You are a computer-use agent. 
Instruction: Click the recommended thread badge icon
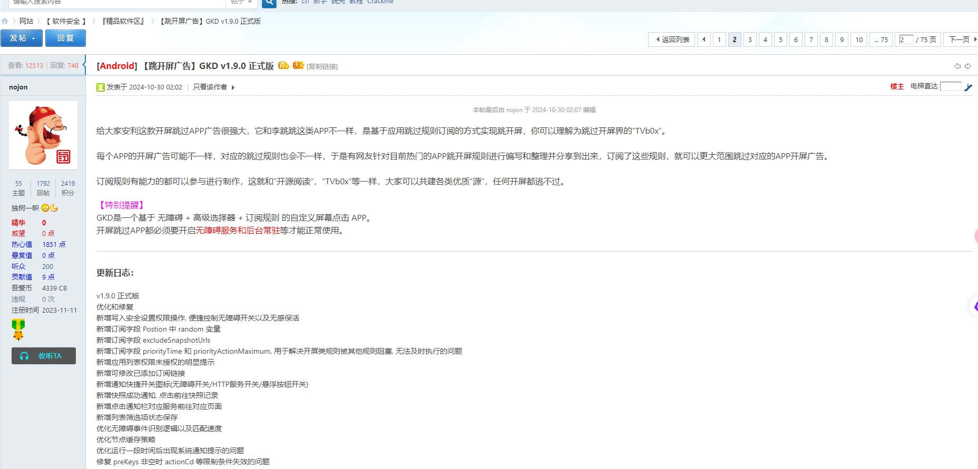[283, 66]
